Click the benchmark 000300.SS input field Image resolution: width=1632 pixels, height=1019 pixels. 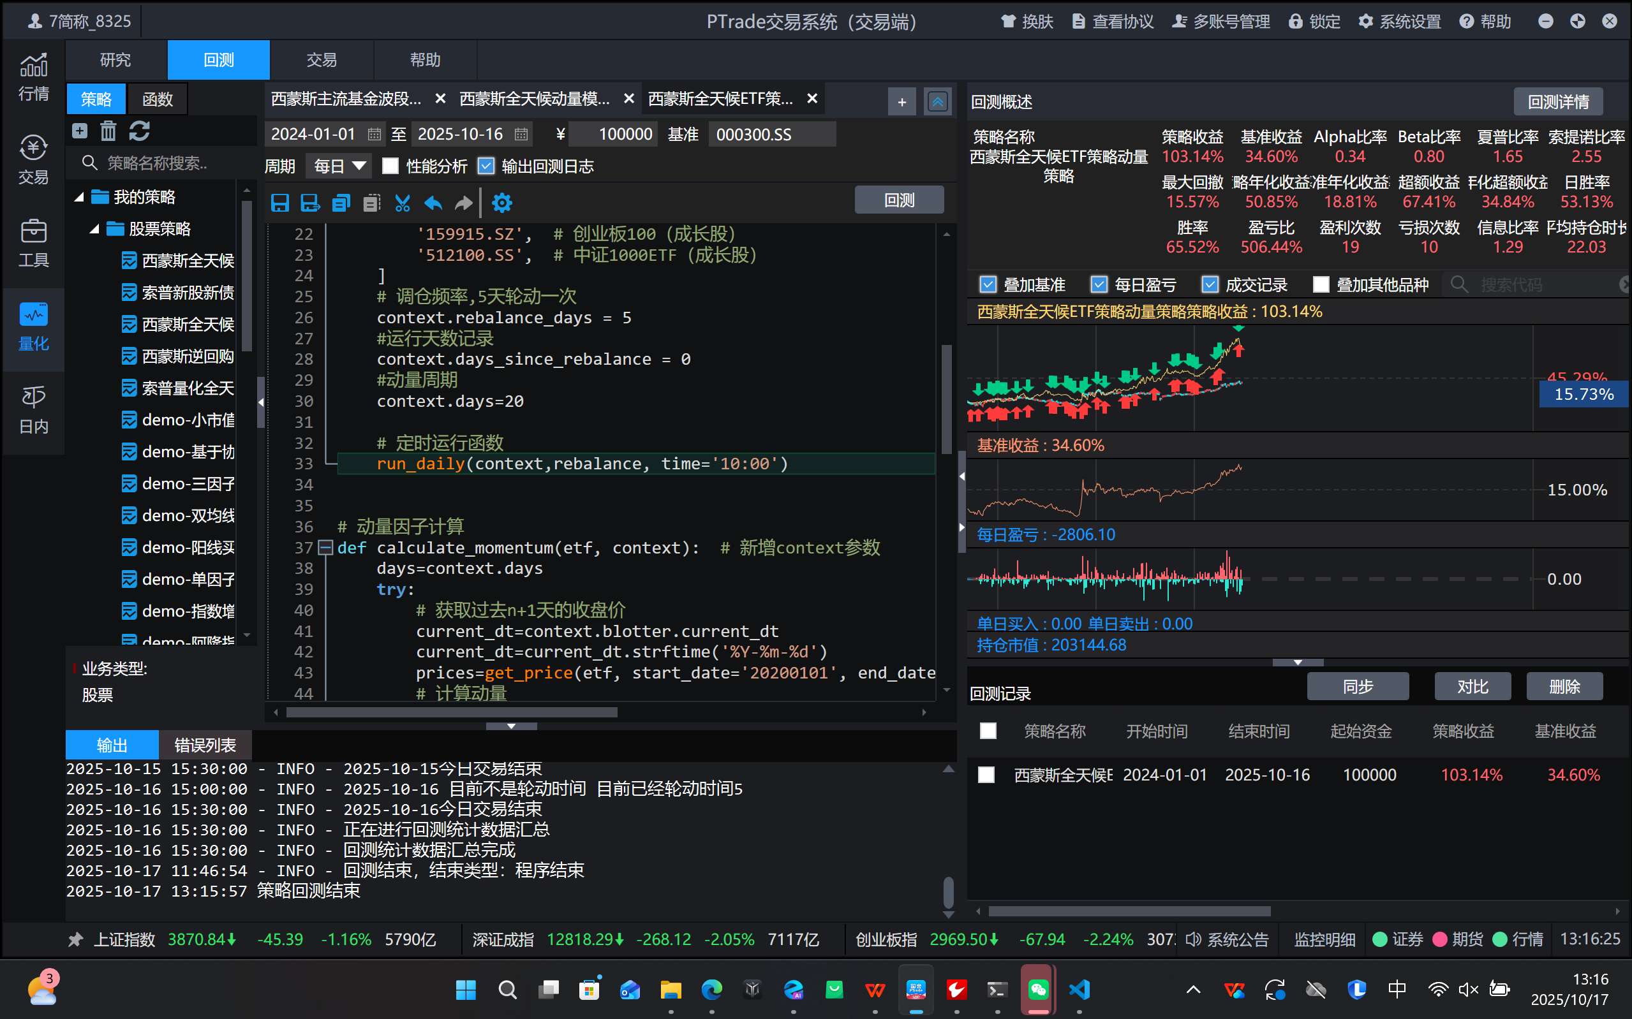pyautogui.click(x=771, y=134)
